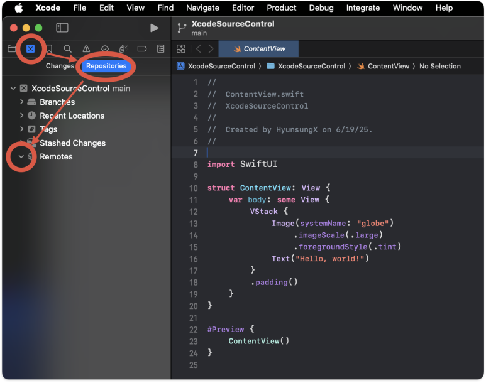Open the Debug navigator spray icon

[x=123, y=48]
